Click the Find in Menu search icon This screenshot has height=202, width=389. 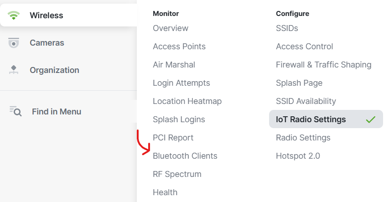click(x=16, y=111)
